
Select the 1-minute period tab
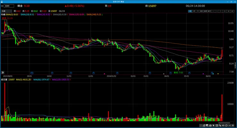pyautogui.click(x=213, y=11)
